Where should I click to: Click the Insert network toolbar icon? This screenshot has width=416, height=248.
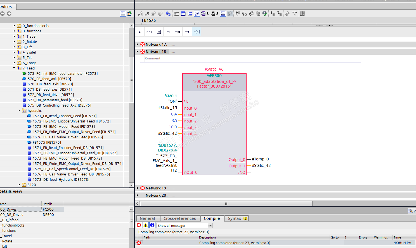point(140,14)
